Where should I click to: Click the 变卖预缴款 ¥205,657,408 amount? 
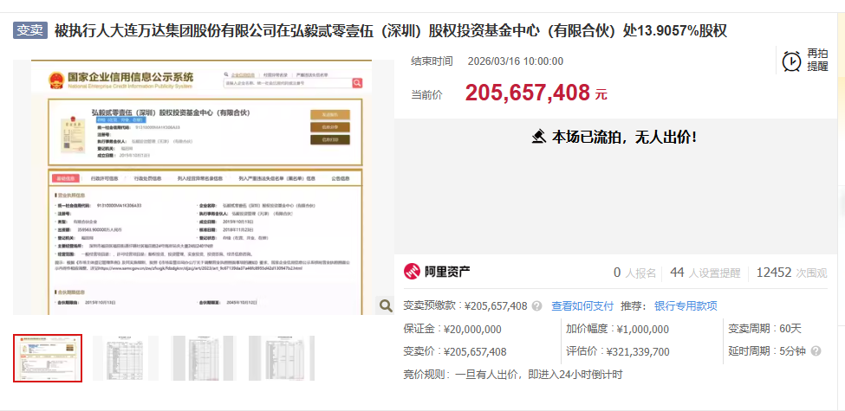pos(496,306)
